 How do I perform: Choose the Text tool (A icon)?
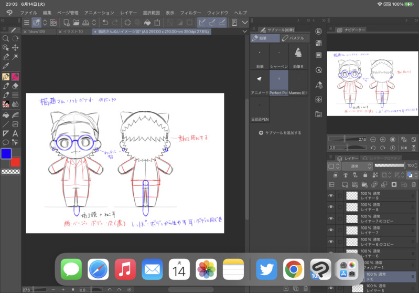tap(15, 133)
